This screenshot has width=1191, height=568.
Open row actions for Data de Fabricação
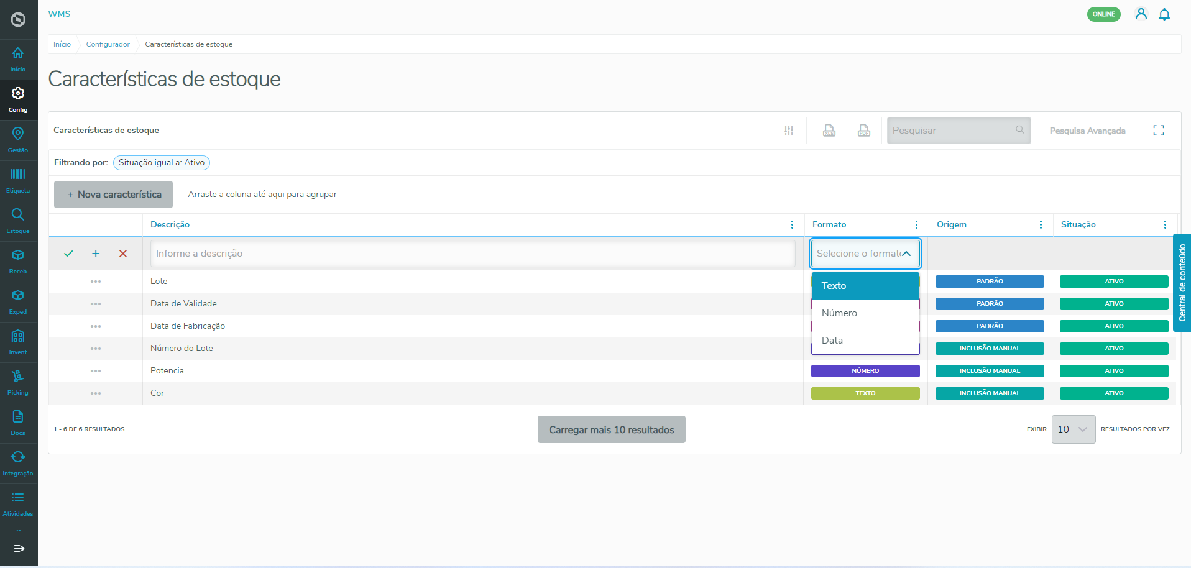(x=96, y=326)
